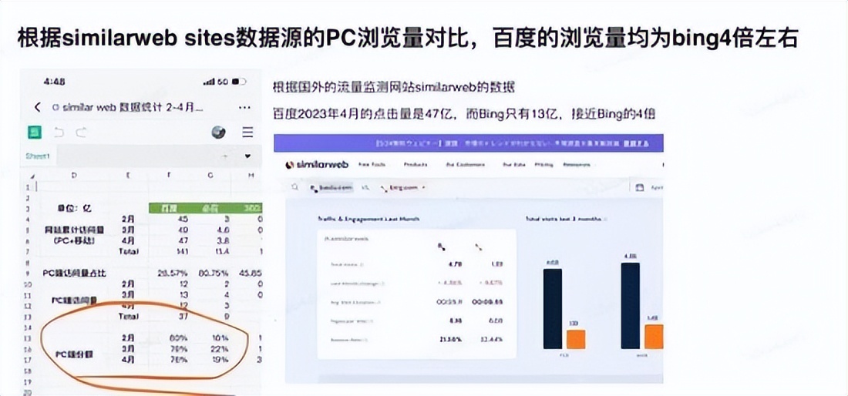Open Our Customers in similarweb navigation
The image size is (848, 396).
click(465, 164)
